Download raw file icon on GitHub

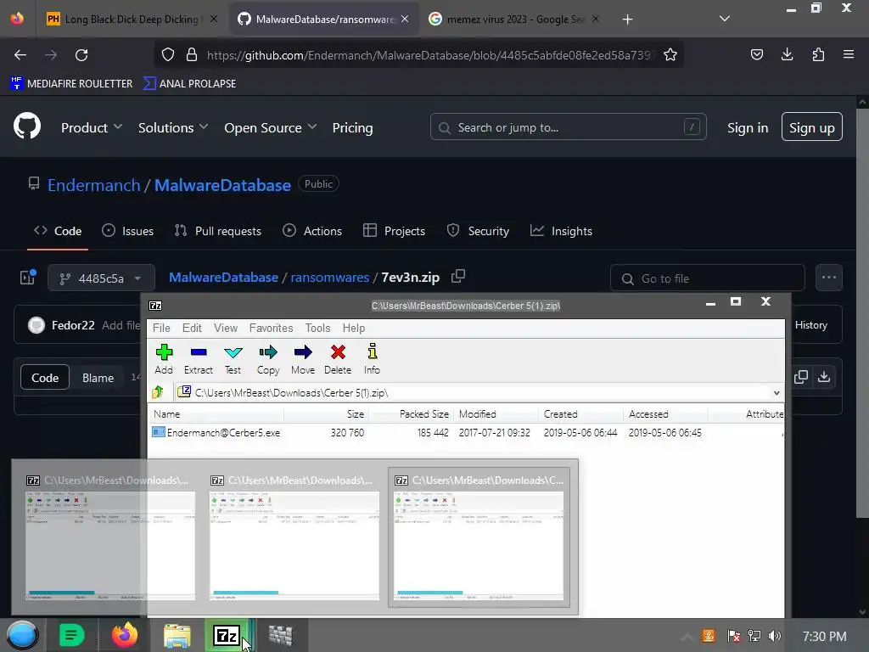click(824, 377)
